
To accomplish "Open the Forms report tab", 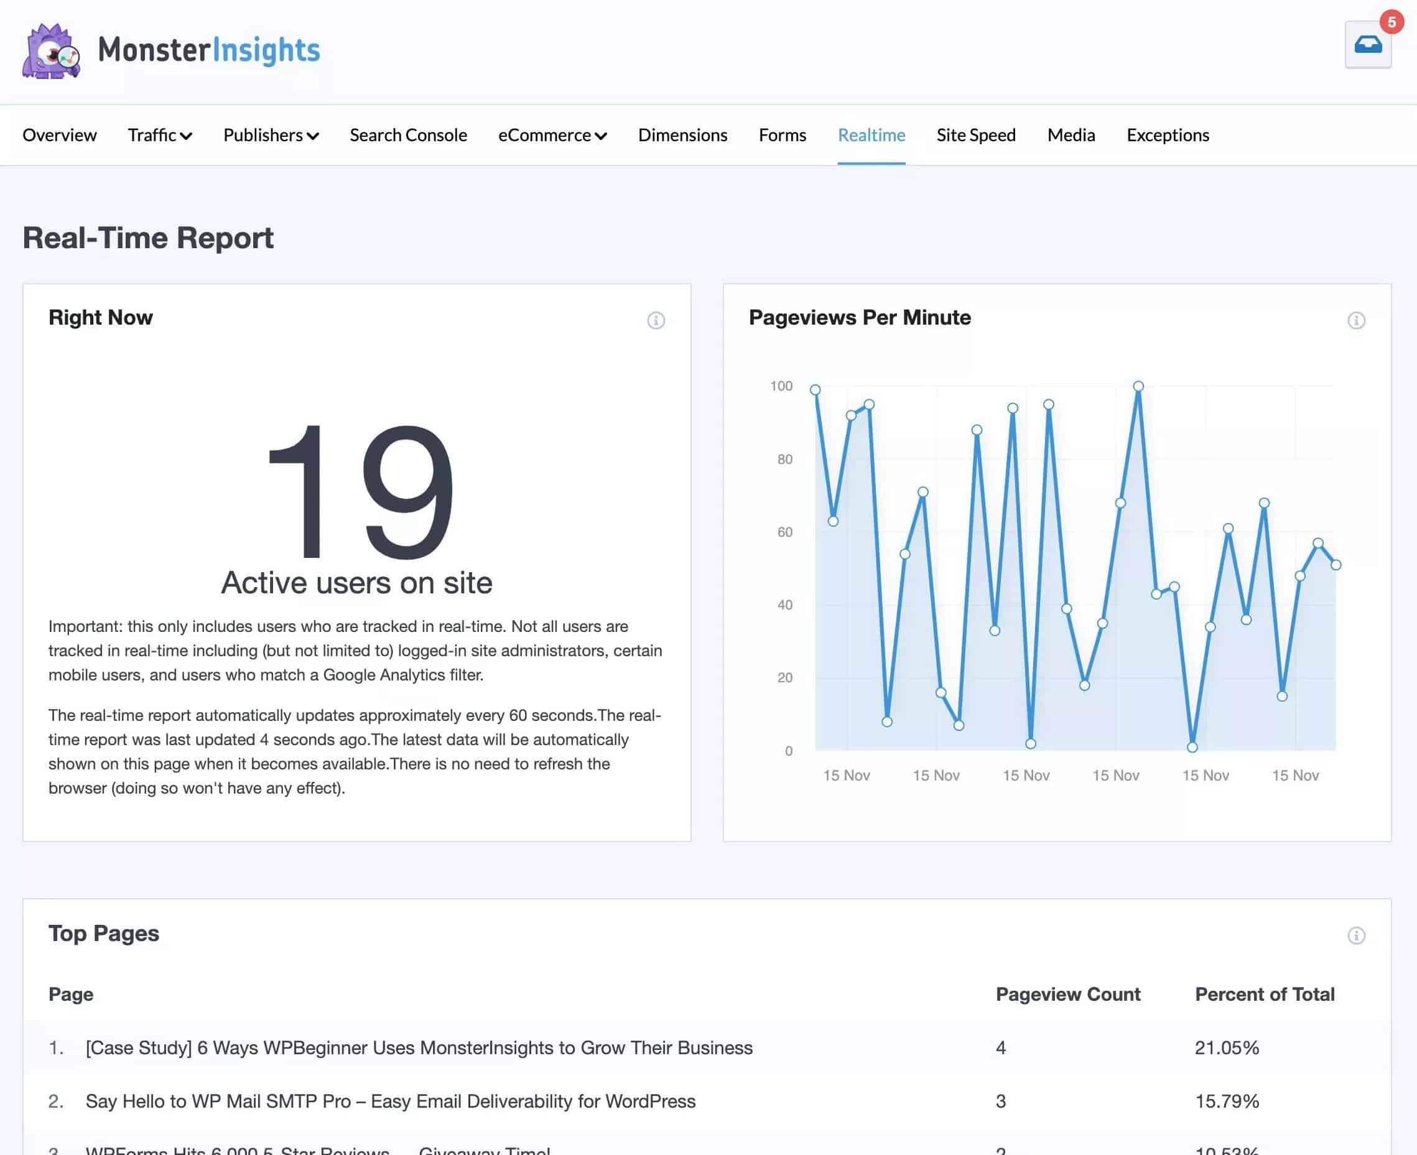I will coord(783,135).
